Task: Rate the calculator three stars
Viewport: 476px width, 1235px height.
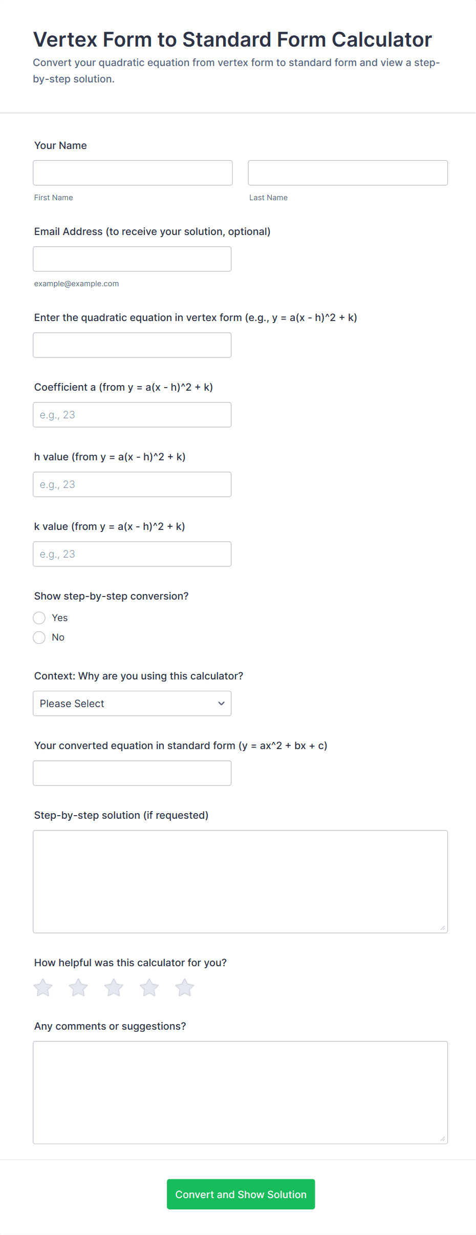Action: (114, 988)
